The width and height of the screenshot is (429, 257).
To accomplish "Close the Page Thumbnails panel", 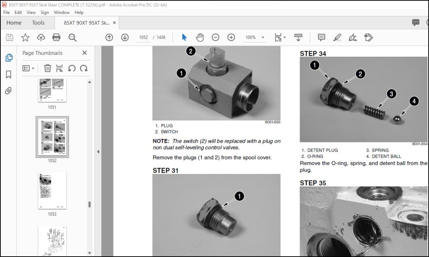I will [85, 53].
